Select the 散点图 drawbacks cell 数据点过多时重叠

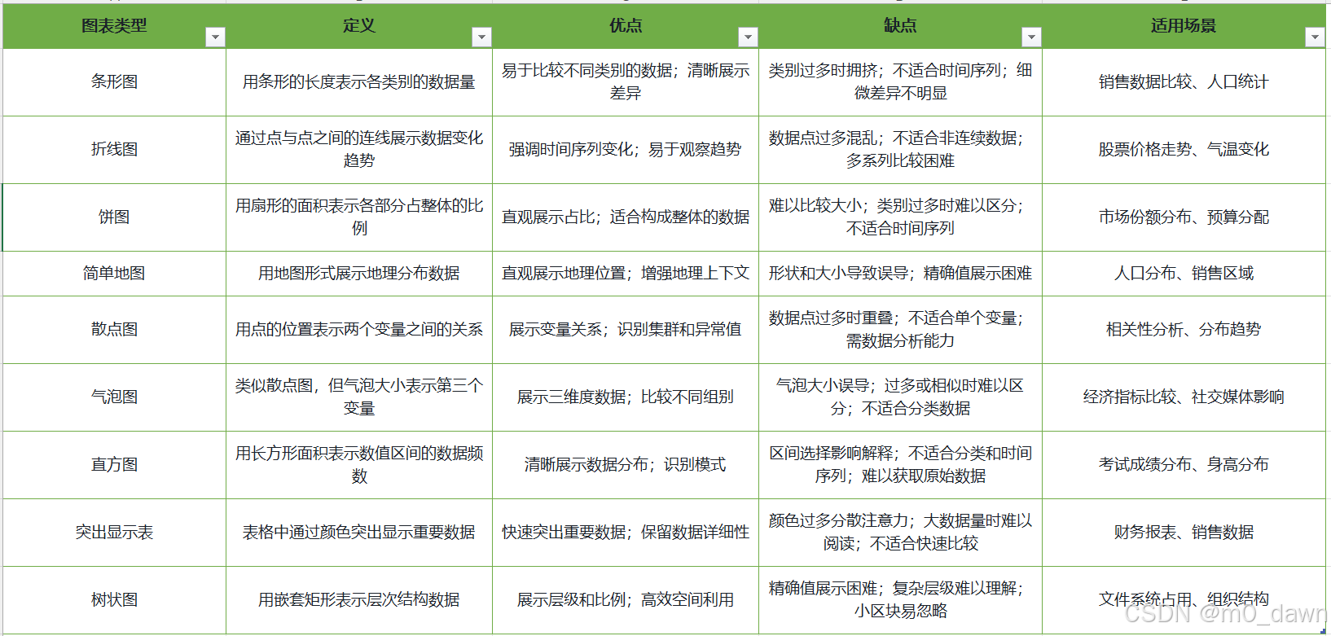(x=900, y=330)
